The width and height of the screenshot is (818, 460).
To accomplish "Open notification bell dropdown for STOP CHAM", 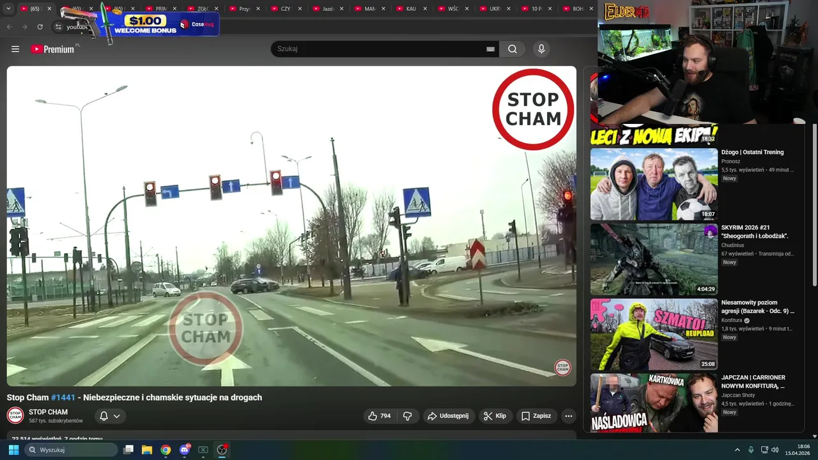I will (x=110, y=416).
